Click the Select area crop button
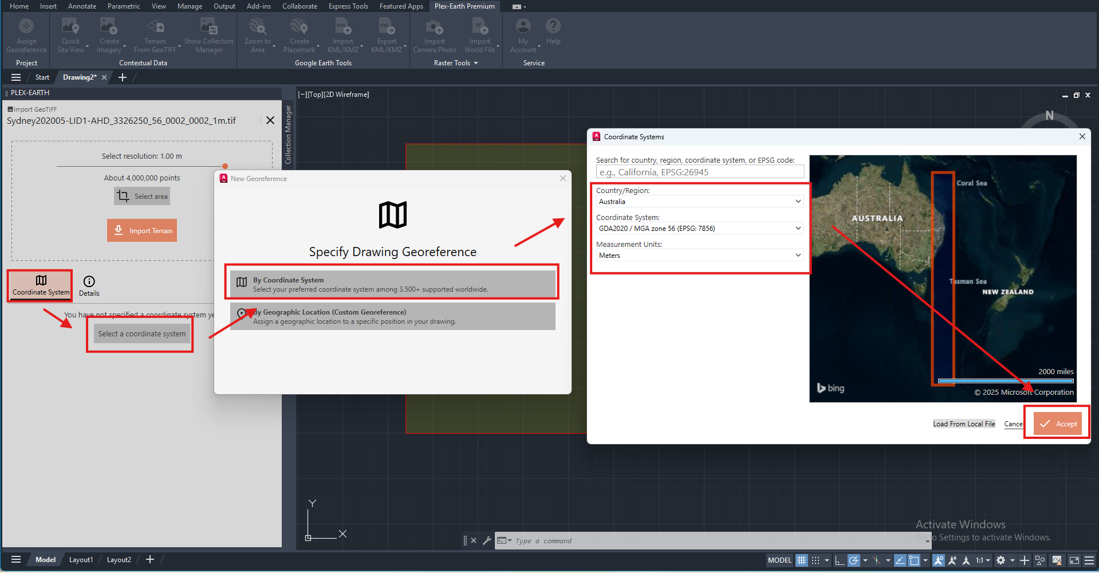The height and width of the screenshot is (573, 1099). click(x=142, y=196)
